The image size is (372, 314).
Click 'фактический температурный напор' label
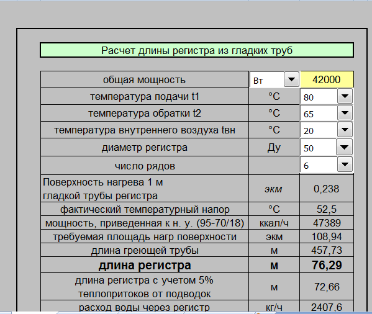coord(145,209)
